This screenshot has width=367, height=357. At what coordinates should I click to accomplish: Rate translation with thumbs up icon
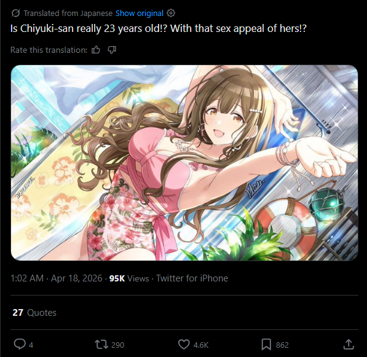96,50
